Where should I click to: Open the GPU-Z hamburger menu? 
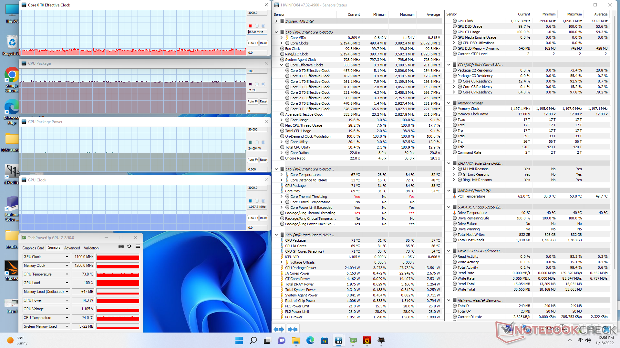[138, 246]
